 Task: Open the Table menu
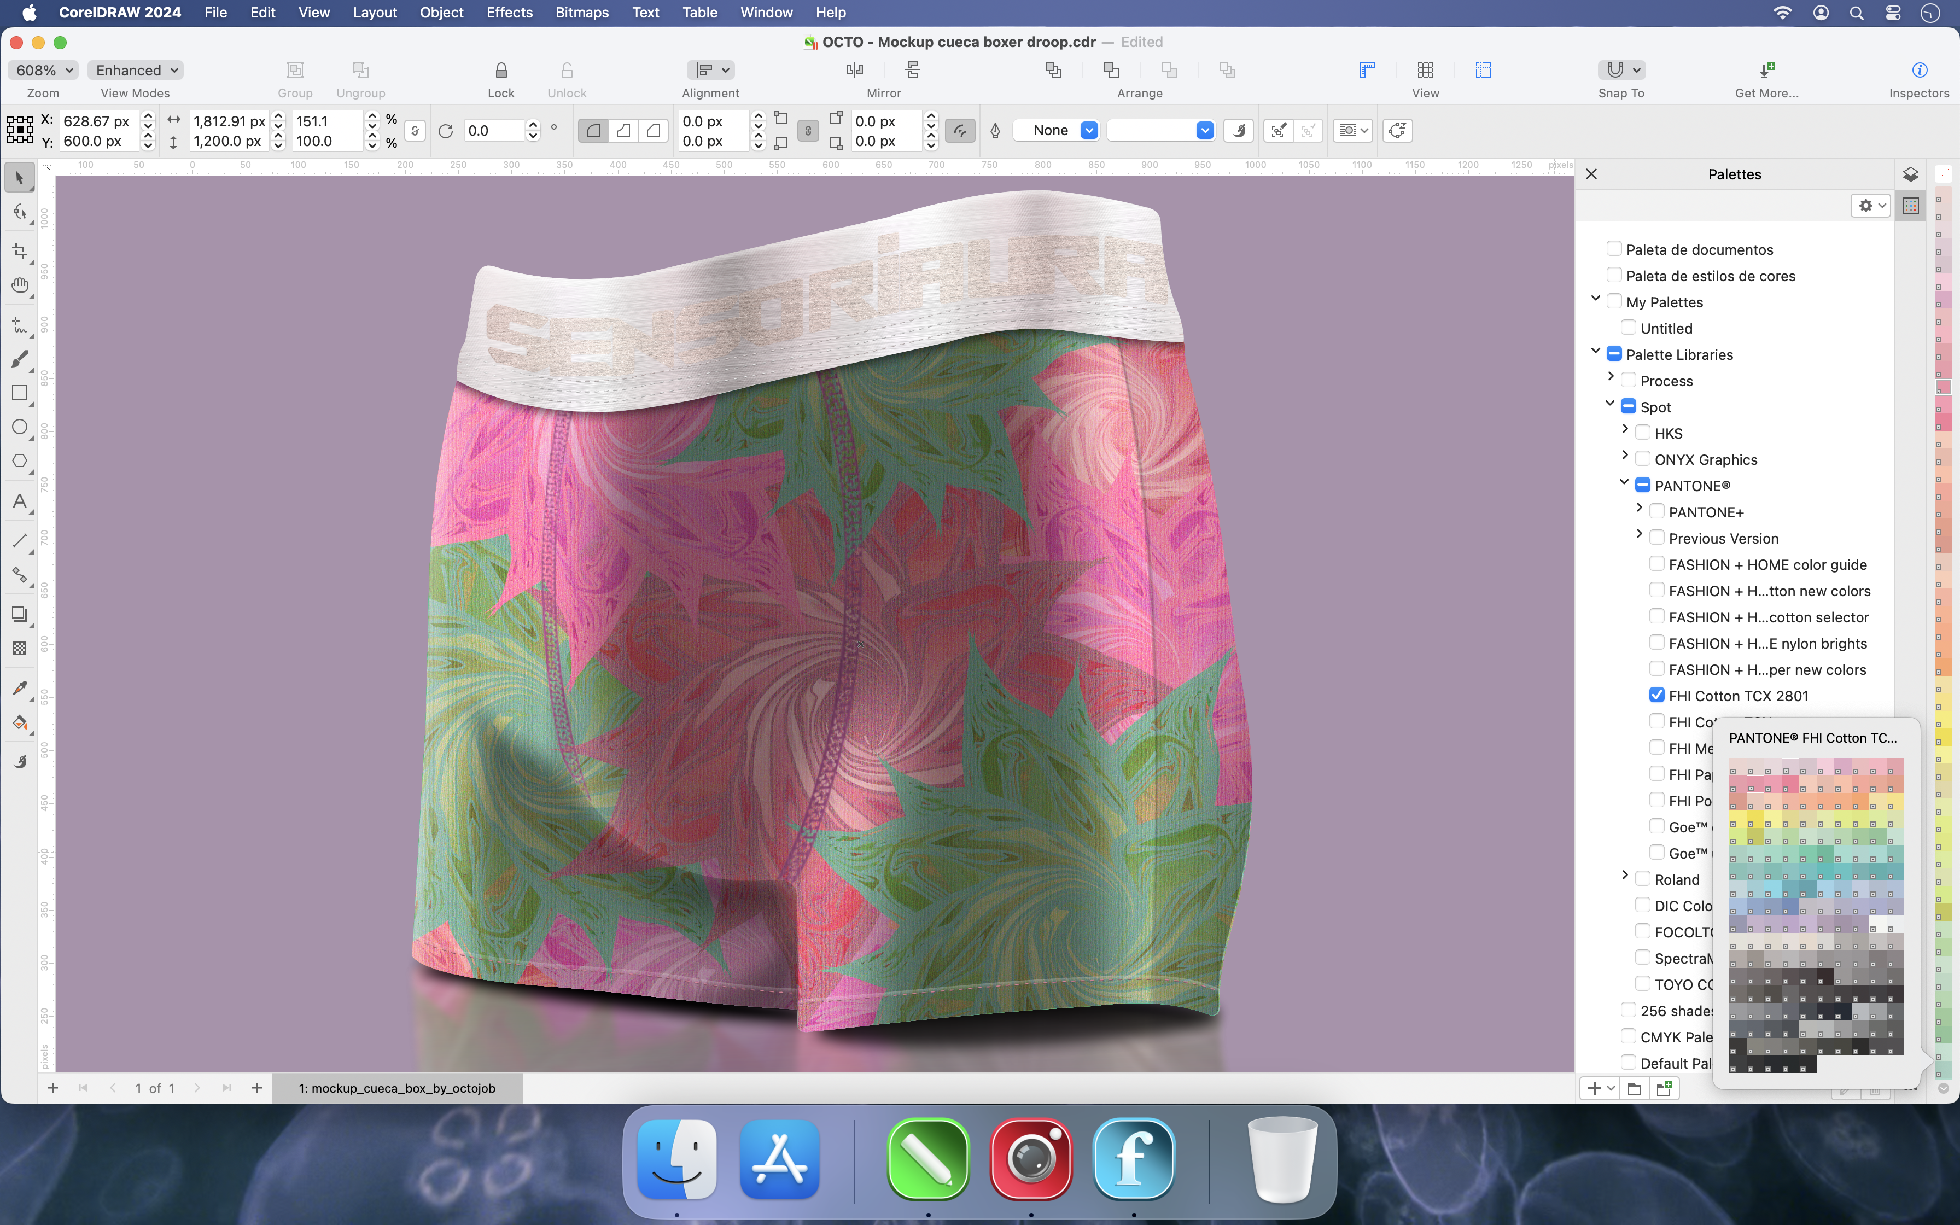699,13
